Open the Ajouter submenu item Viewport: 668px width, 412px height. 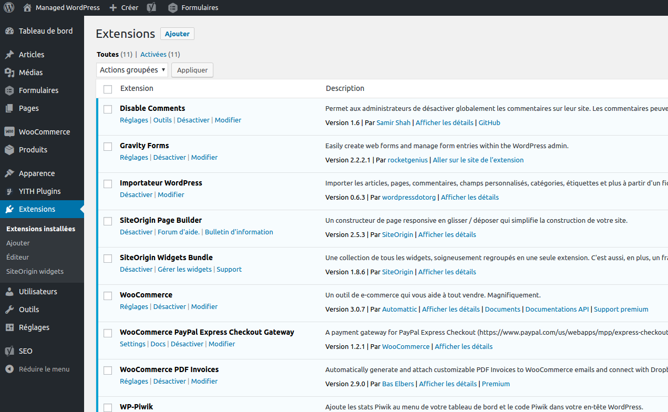[18, 243]
